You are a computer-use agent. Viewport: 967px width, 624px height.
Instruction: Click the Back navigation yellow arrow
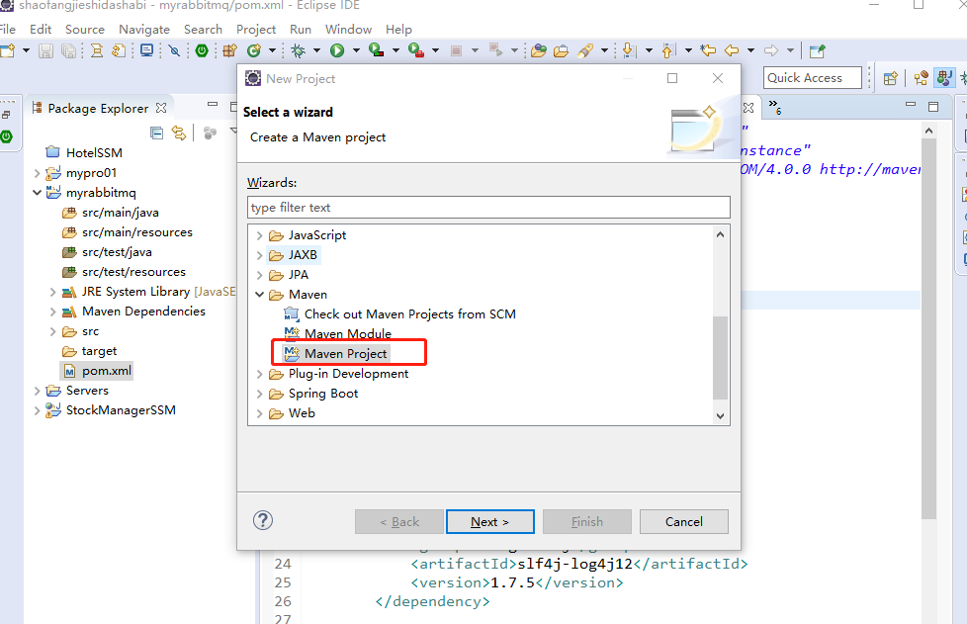click(732, 50)
